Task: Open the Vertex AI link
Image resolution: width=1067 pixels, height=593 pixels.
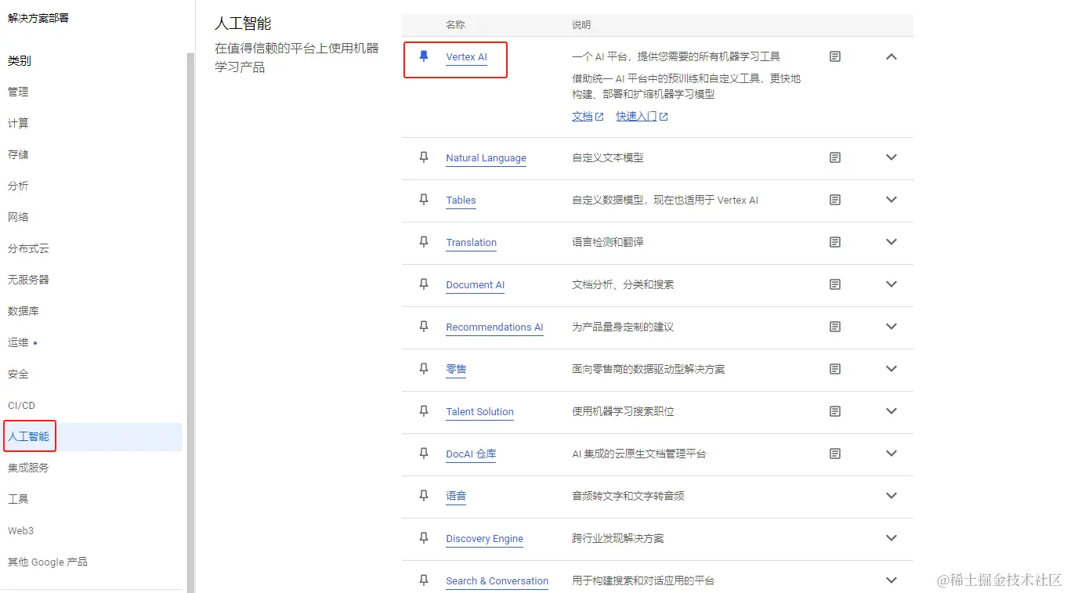Action: [466, 57]
